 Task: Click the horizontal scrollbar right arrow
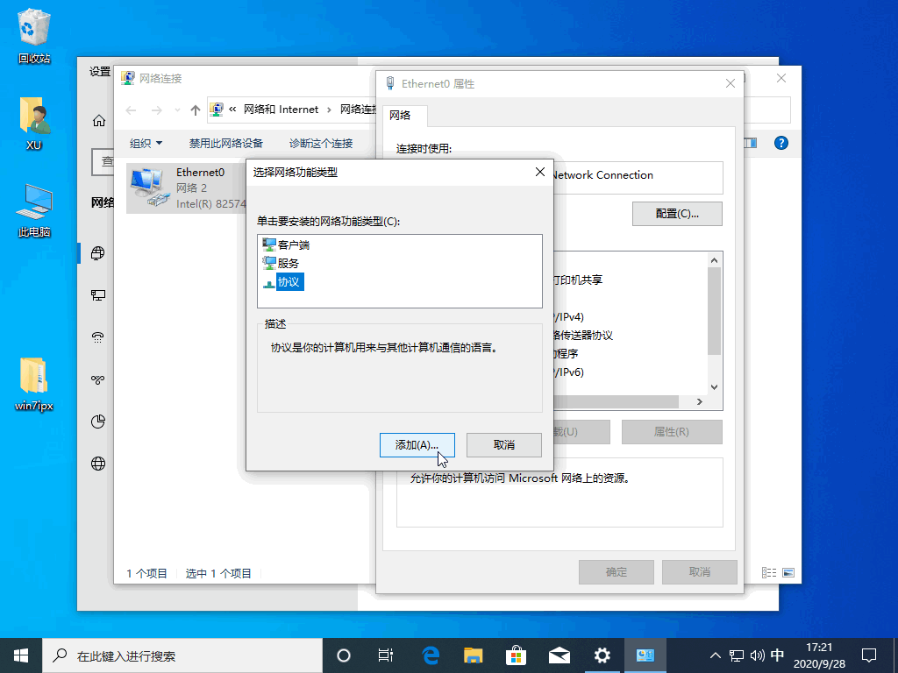(699, 402)
